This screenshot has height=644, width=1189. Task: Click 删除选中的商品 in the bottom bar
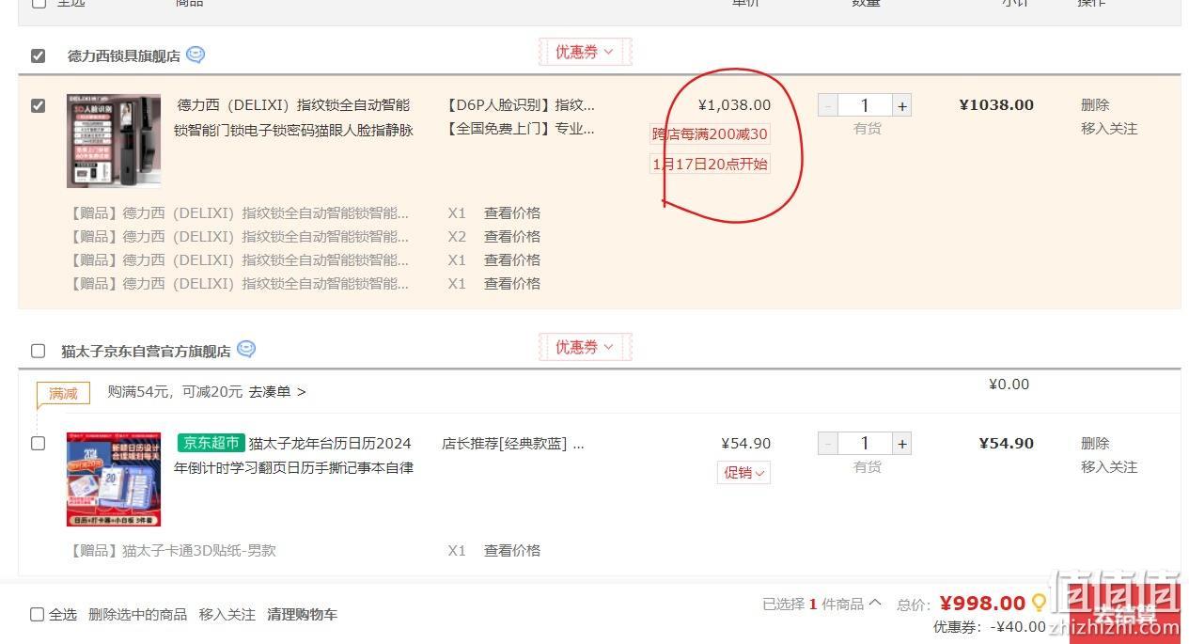(137, 615)
